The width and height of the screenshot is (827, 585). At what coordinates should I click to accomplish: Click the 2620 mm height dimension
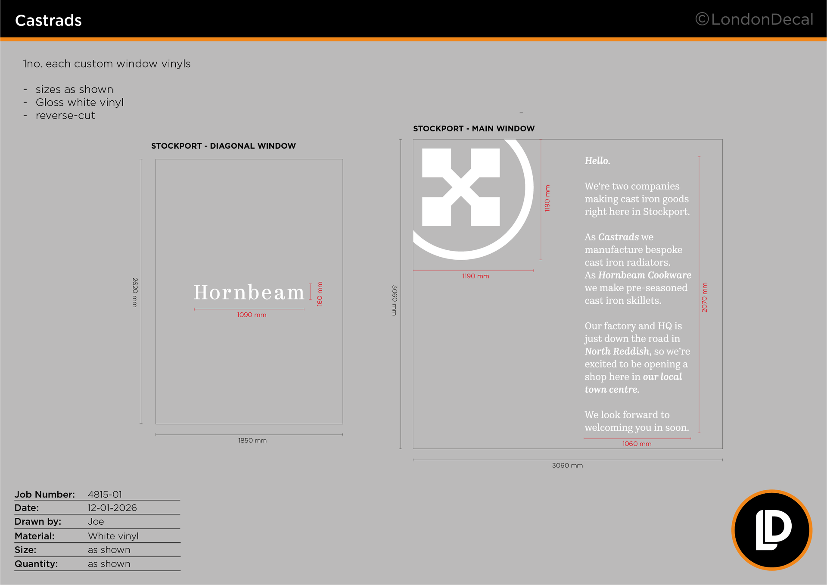pos(135,292)
